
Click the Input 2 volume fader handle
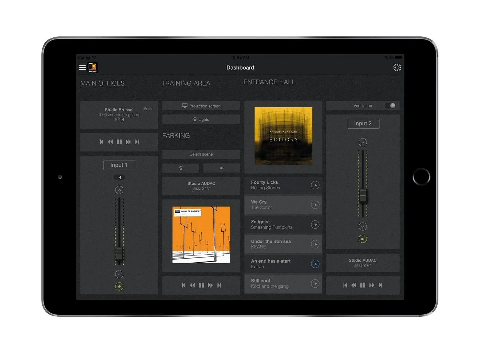tap(363, 196)
